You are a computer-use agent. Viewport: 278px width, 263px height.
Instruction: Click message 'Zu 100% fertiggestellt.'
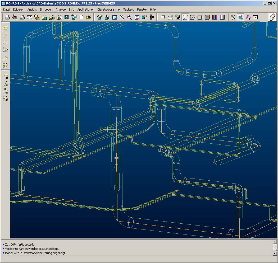pos(20,245)
